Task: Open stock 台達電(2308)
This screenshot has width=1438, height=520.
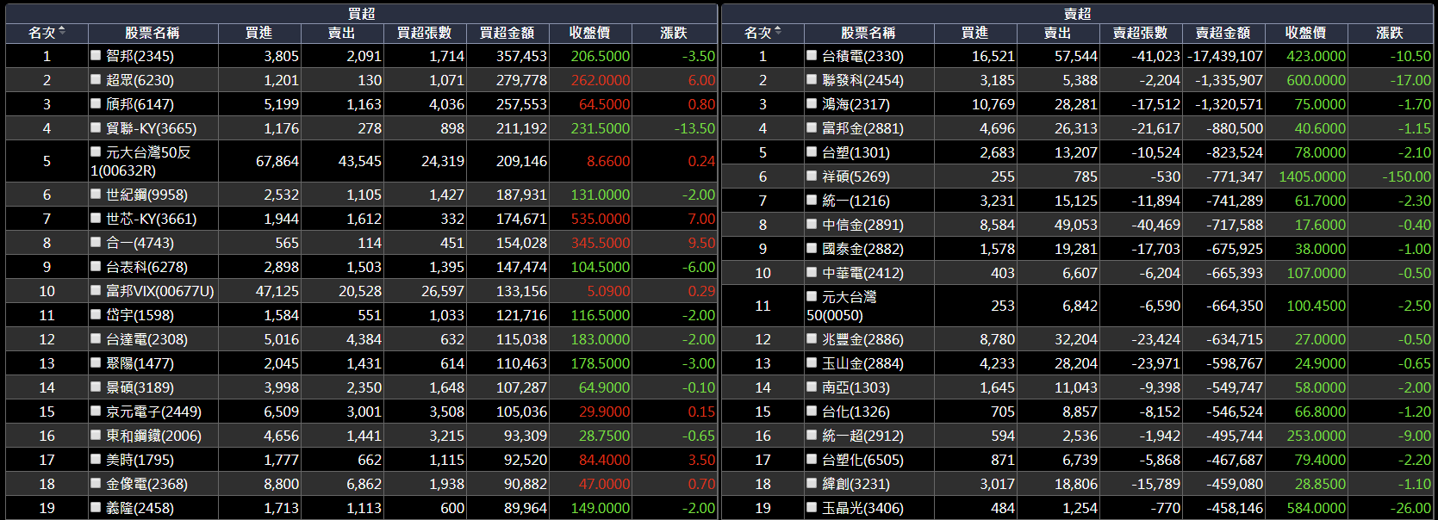Action: [x=146, y=339]
